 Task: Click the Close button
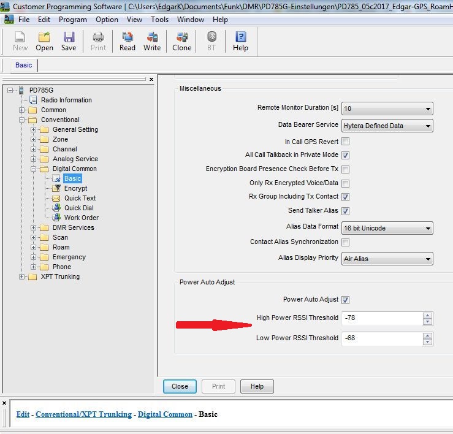coord(180,386)
